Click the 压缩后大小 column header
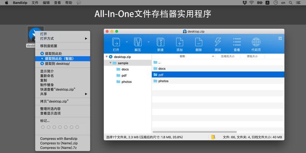This screenshot has height=153, width=306. coord(228,56)
